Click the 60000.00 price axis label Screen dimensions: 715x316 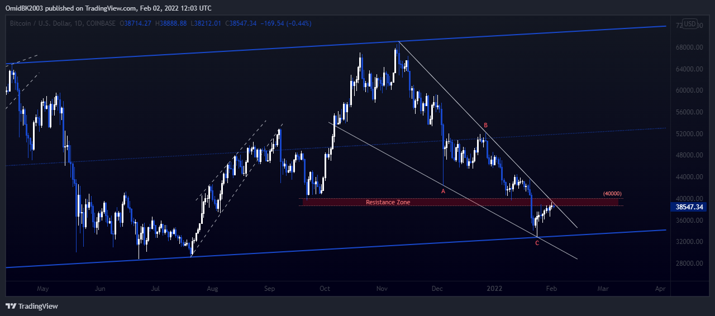[x=688, y=90]
